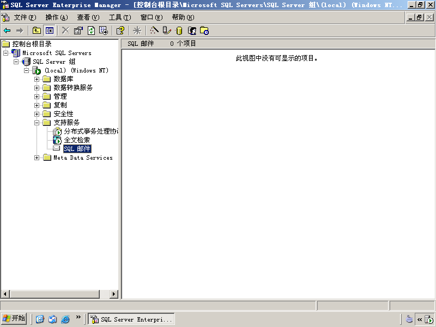This screenshot has height=327, width=436.
Task: Select the 分布式事务处理 tree item
Action: pyautogui.click(x=91, y=131)
